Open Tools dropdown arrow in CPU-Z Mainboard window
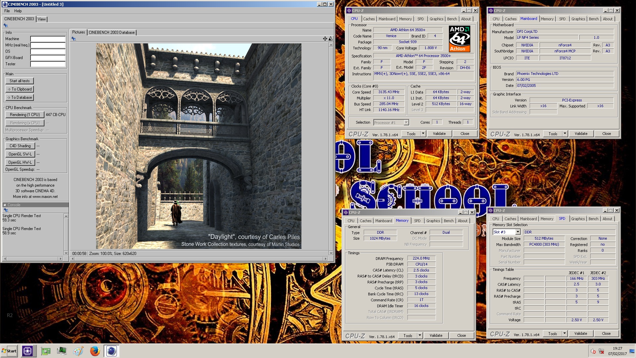 click(565, 134)
